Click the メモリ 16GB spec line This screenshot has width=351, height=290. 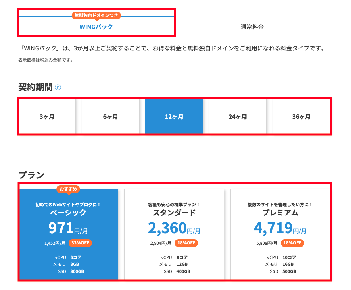[280, 264]
